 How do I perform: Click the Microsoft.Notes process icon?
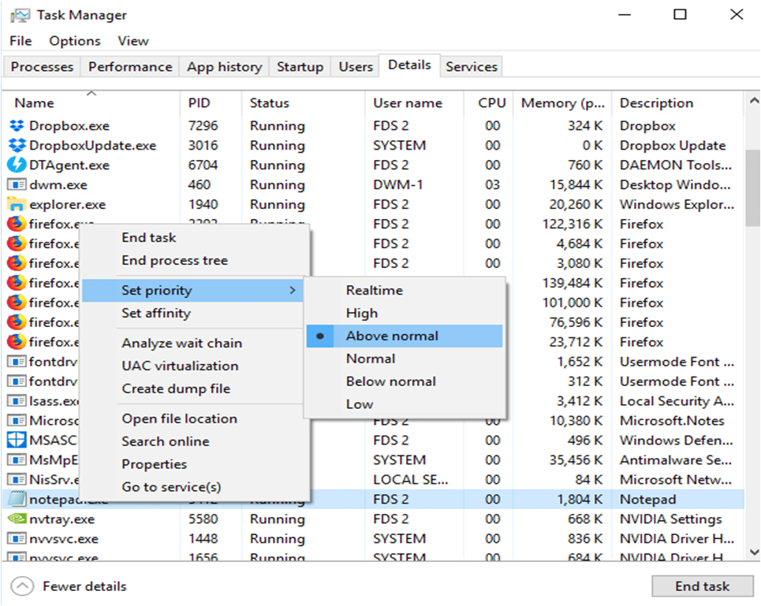pyautogui.click(x=17, y=421)
